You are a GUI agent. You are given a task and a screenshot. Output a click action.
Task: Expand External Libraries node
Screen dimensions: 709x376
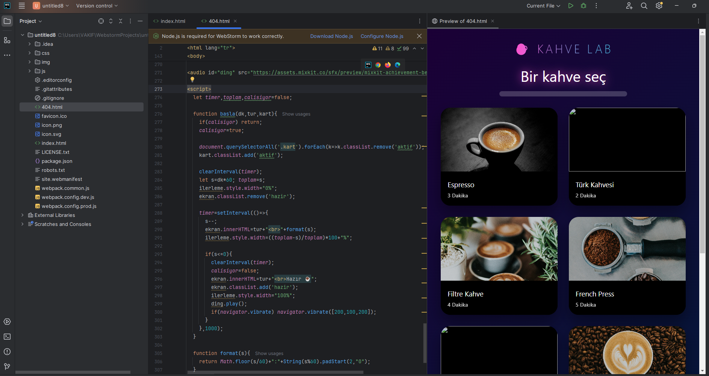(23, 215)
